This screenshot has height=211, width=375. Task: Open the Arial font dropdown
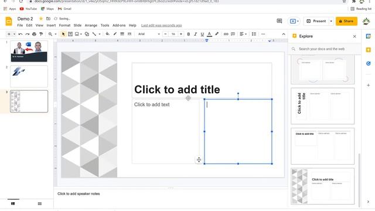click(x=149, y=34)
